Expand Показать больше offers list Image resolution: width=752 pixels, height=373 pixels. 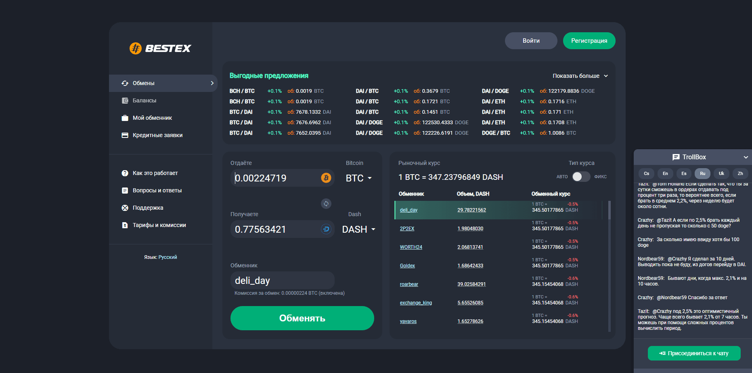tap(580, 76)
